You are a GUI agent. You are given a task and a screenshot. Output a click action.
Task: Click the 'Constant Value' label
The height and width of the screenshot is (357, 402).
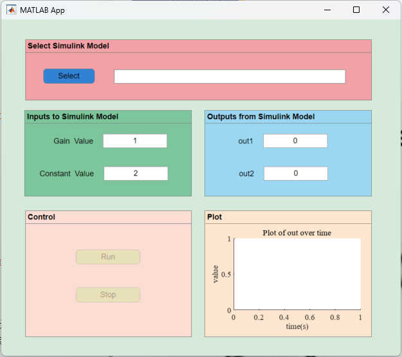point(67,174)
